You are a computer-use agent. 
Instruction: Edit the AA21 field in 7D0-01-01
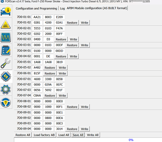tap(37, 17)
